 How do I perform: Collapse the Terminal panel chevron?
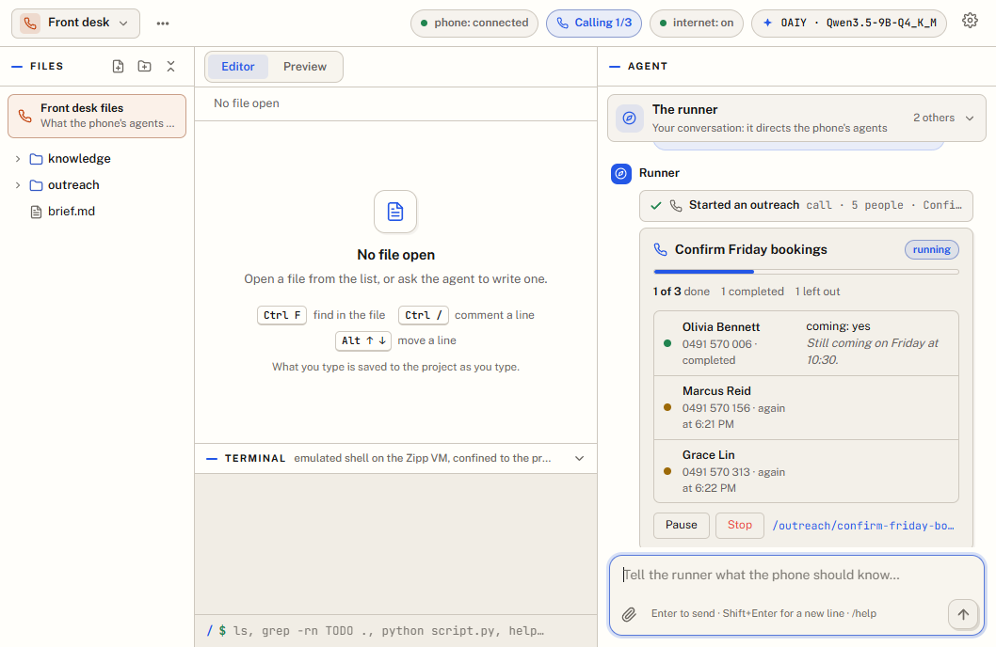point(579,459)
